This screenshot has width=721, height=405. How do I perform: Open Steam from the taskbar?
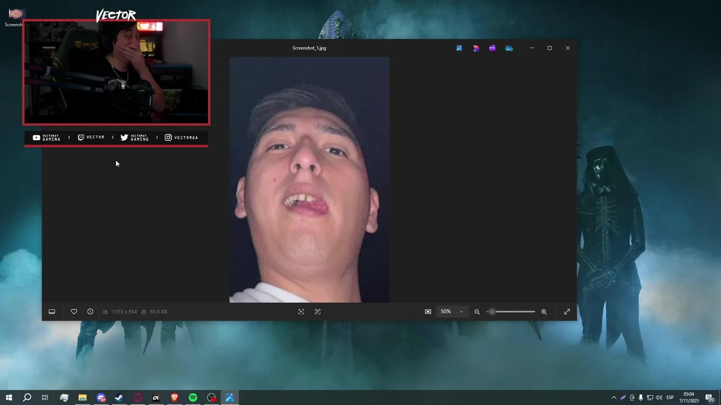click(x=119, y=398)
